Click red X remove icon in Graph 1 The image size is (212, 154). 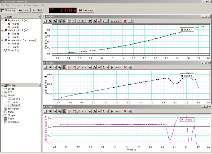tap(125, 21)
